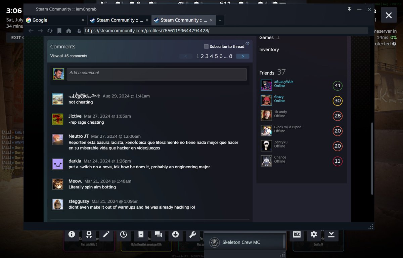Click the previous comments page arrow button
The height and width of the screenshot is (258, 403).
[x=186, y=56]
